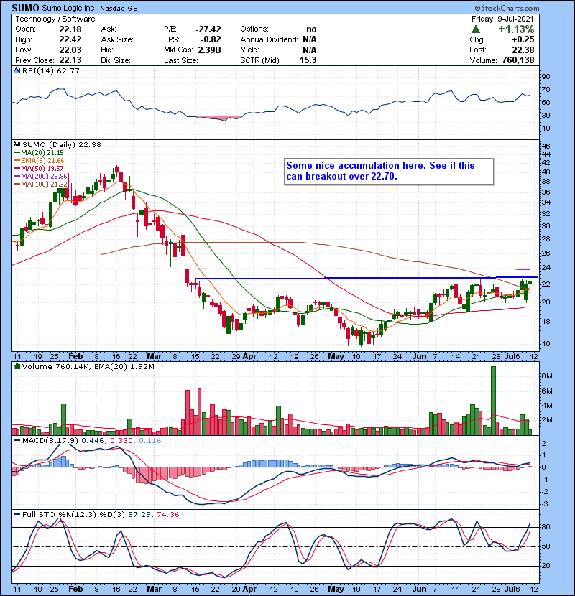Click the EPS value -0.82

210,39
